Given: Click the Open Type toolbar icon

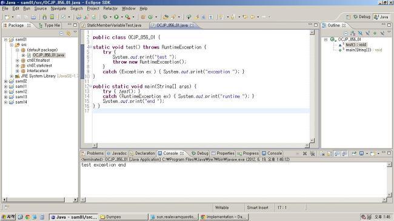Looking at the screenshot, I should point(165,17).
